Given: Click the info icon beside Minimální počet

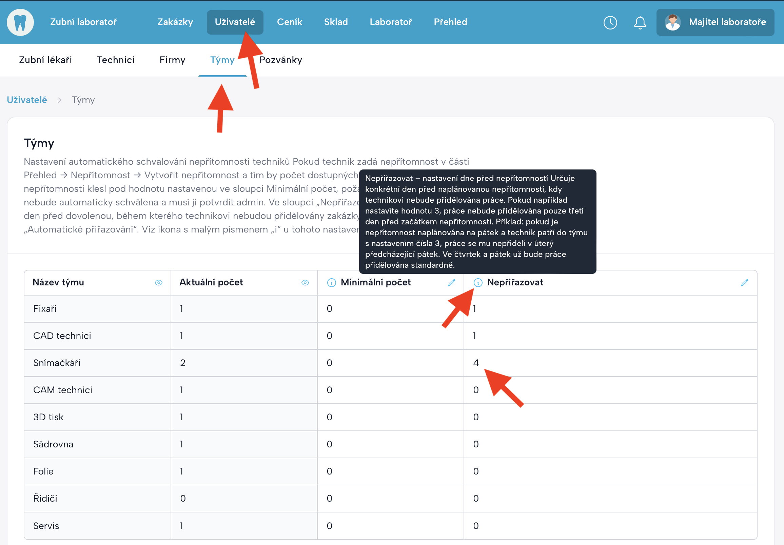Looking at the screenshot, I should click(331, 283).
